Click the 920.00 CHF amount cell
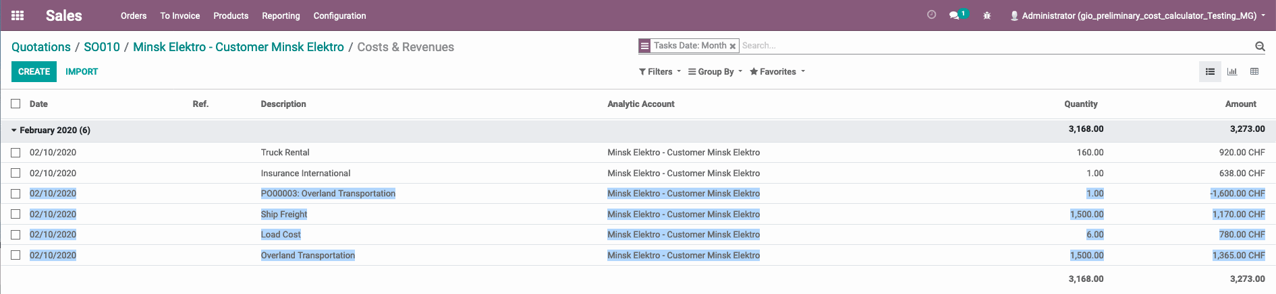The image size is (1276, 294). 1242,153
